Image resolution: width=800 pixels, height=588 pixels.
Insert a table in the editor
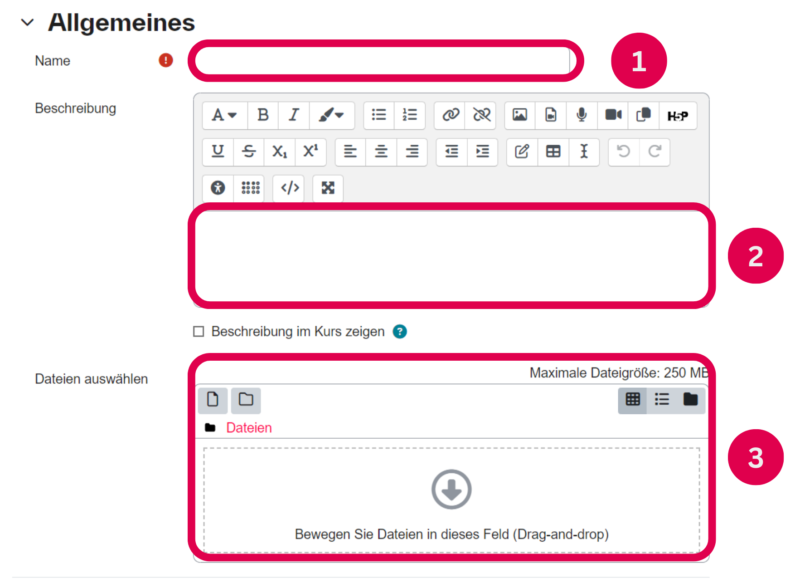point(553,152)
